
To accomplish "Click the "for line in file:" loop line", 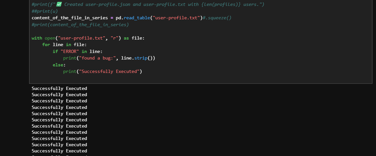I will pos(64,45).
